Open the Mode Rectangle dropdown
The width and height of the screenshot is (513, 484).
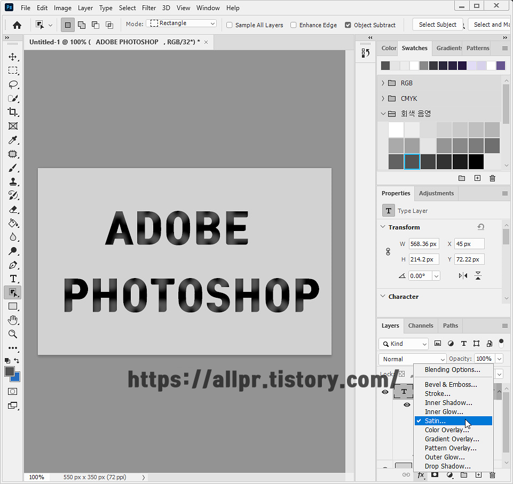tap(181, 23)
